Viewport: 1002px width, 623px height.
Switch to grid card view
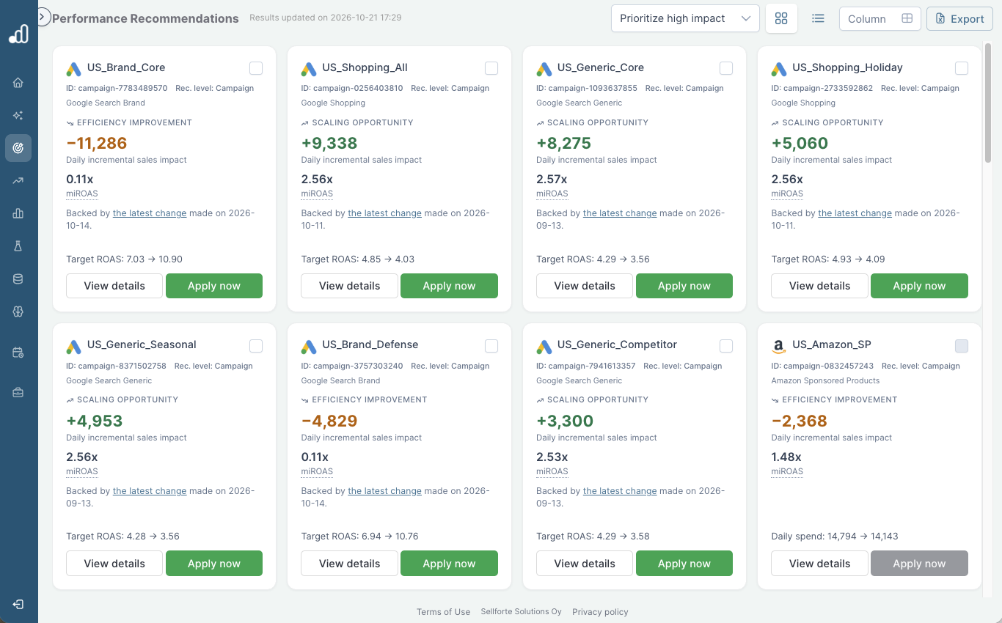point(781,18)
